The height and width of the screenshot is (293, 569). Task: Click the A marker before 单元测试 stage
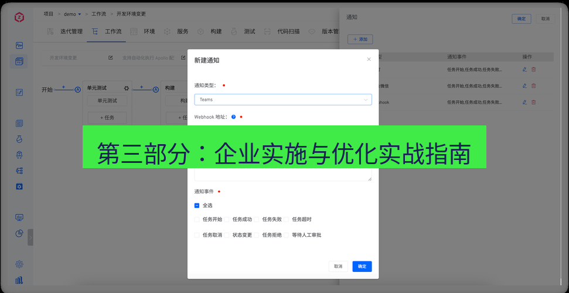[x=77, y=90]
